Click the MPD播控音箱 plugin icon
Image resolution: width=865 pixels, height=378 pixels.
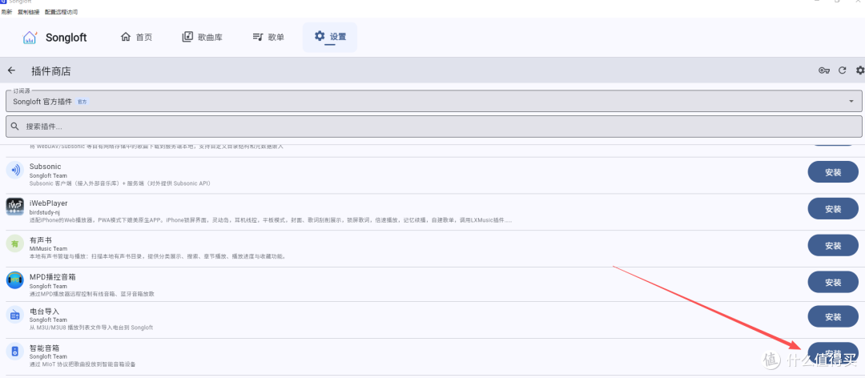point(15,280)
